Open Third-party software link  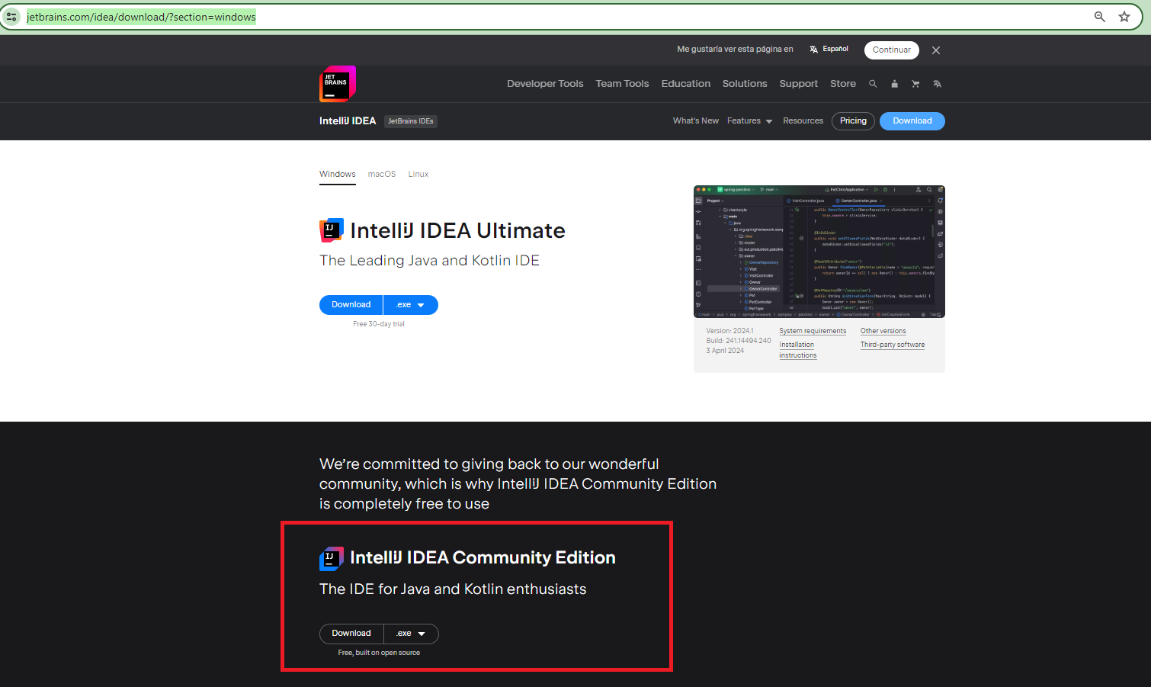point(893,345)
